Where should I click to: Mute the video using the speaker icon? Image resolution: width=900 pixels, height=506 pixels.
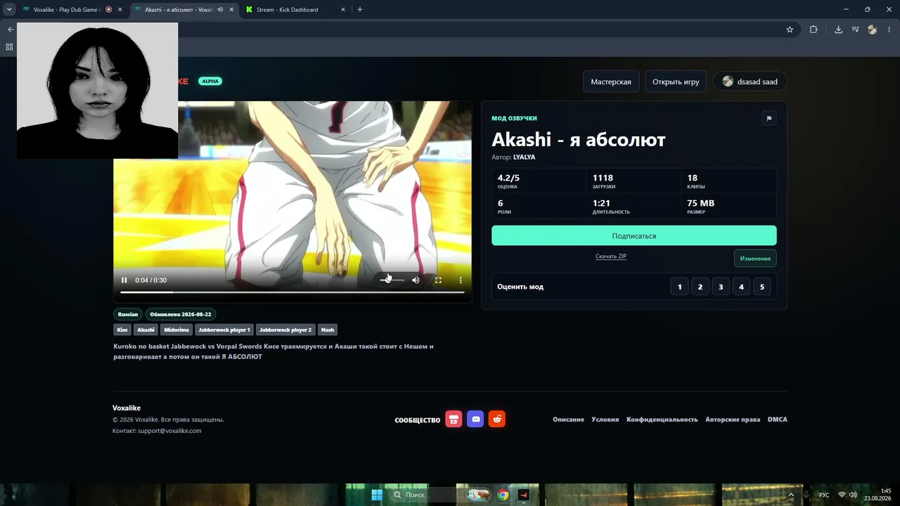click(416, 280)
